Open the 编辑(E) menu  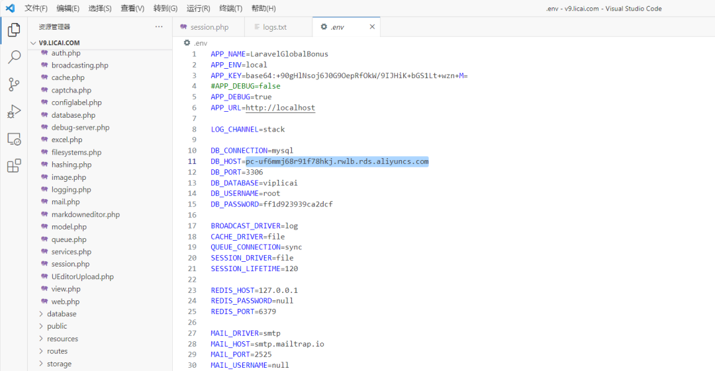pos(68,8)
